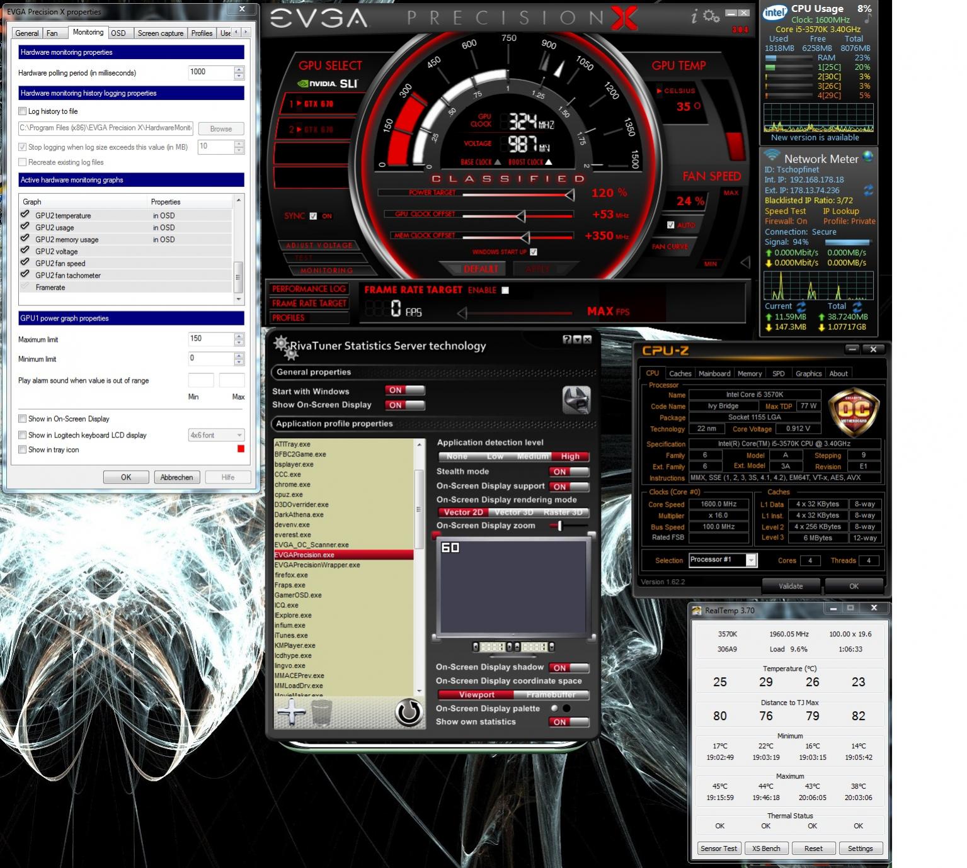Open the Memory tab in CPU-Z
The height and width of the screenshot is (868, 967).
[x=750, y=373]
